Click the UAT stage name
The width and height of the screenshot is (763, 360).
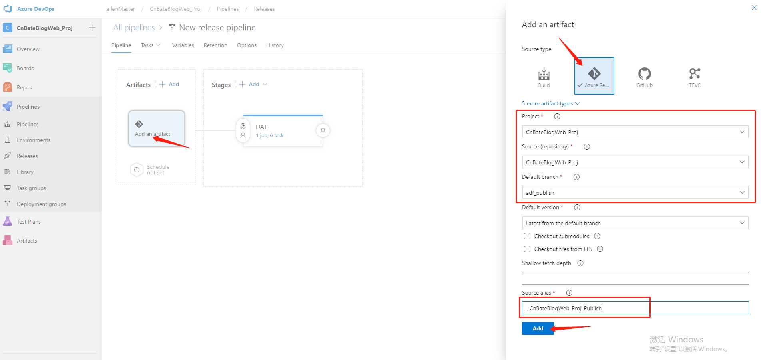click(261, 127)
